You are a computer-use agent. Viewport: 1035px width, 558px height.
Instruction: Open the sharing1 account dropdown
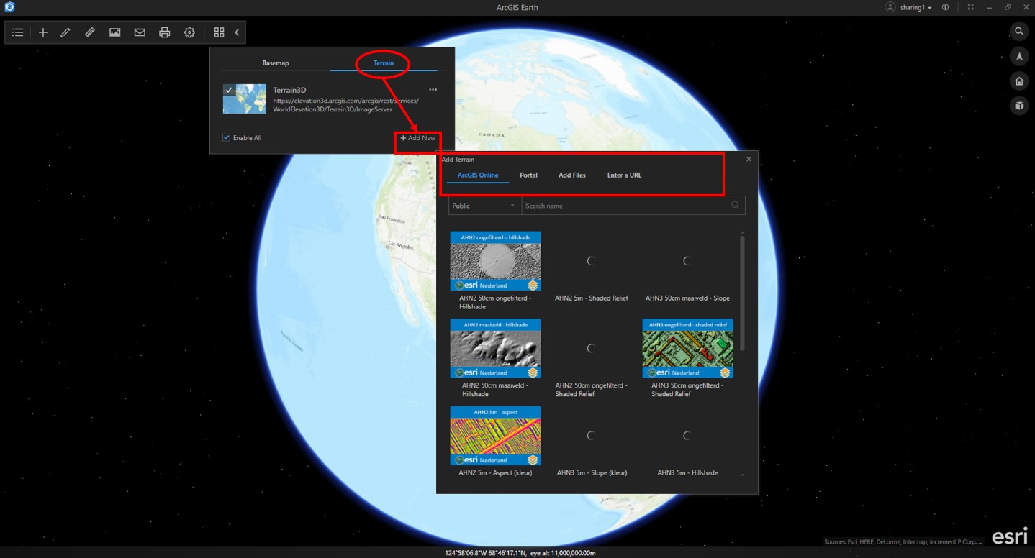coord(916,7)
